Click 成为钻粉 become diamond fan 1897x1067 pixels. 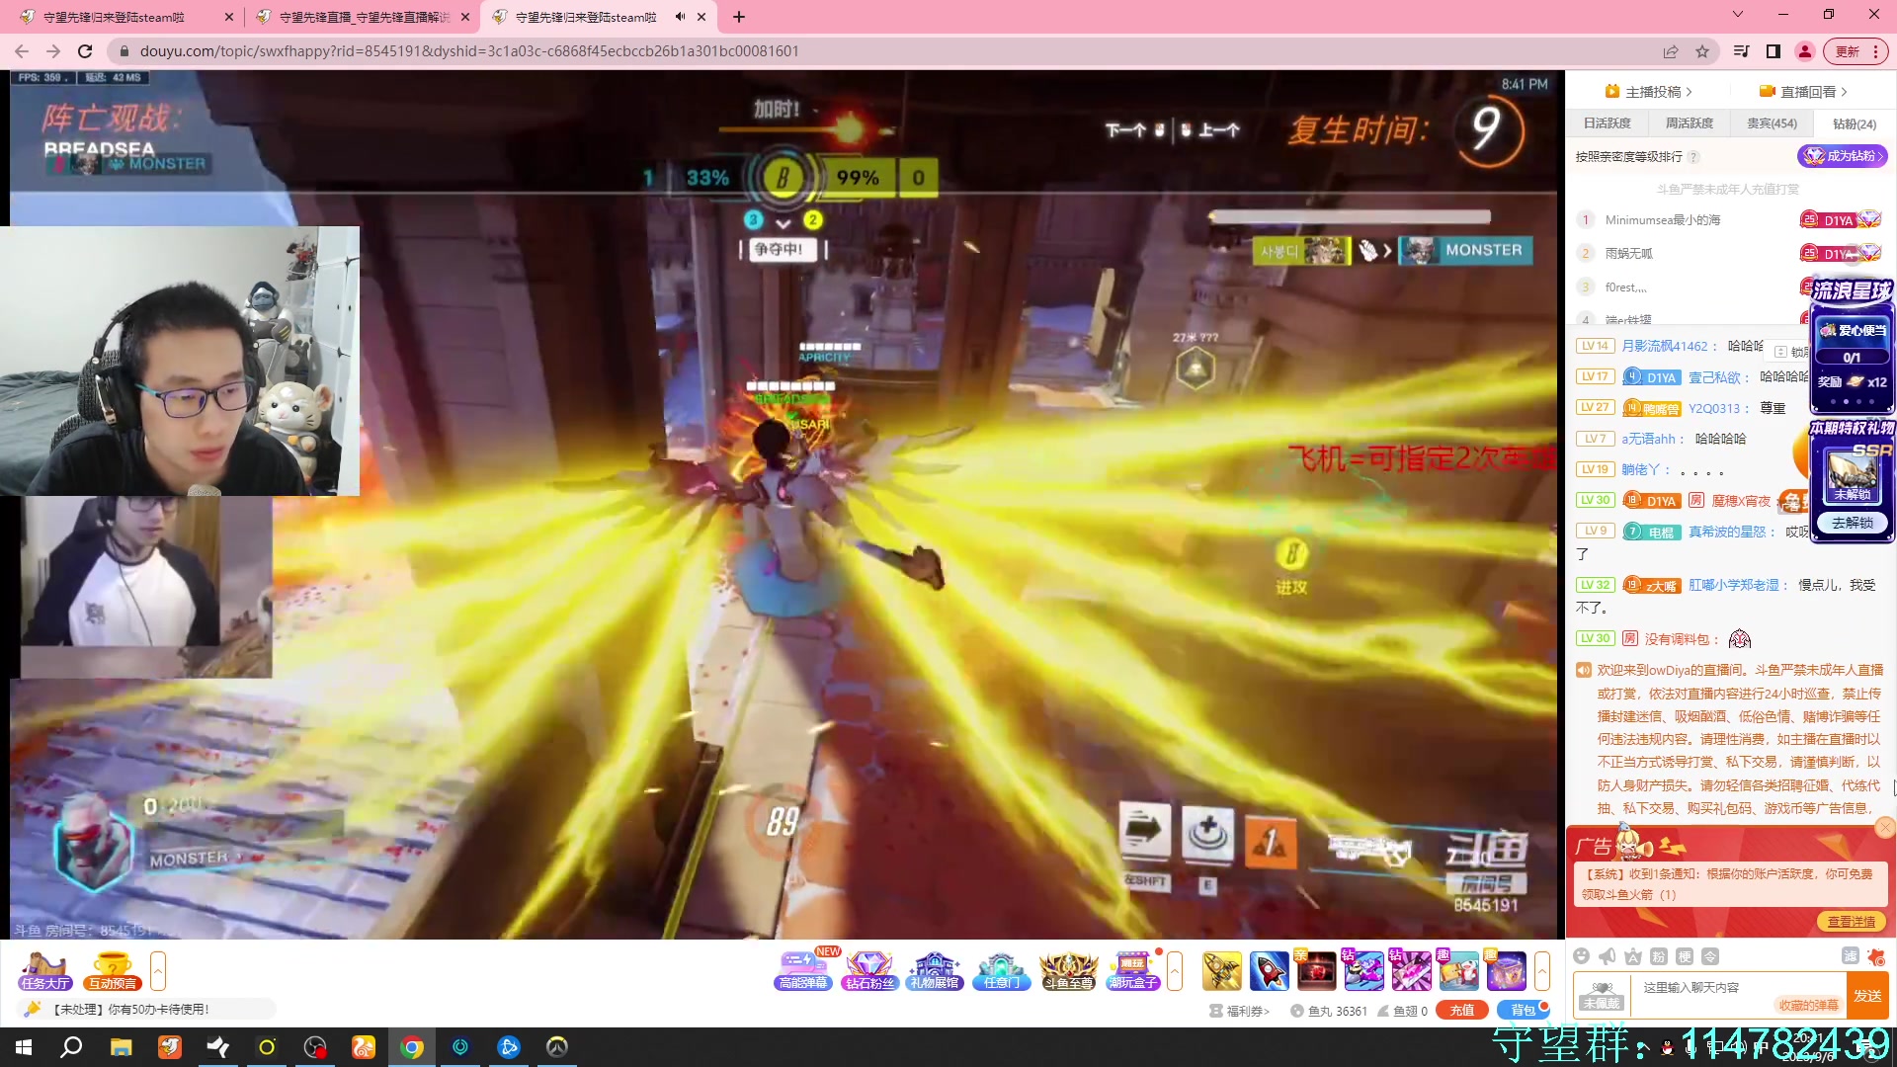coord(1842,156)
